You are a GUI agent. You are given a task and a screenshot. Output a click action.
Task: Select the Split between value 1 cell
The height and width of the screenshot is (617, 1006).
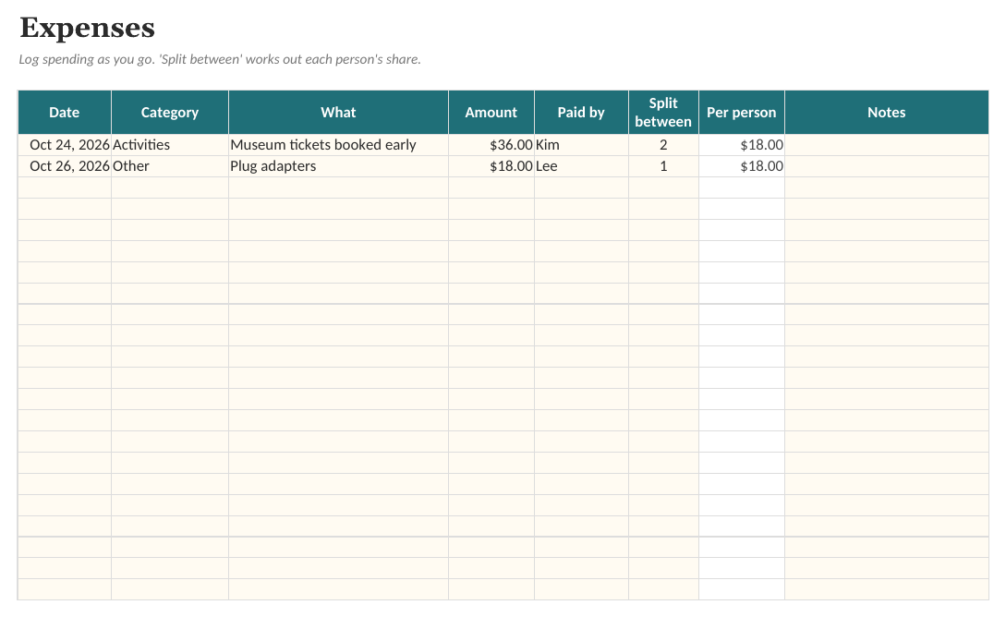663,166
